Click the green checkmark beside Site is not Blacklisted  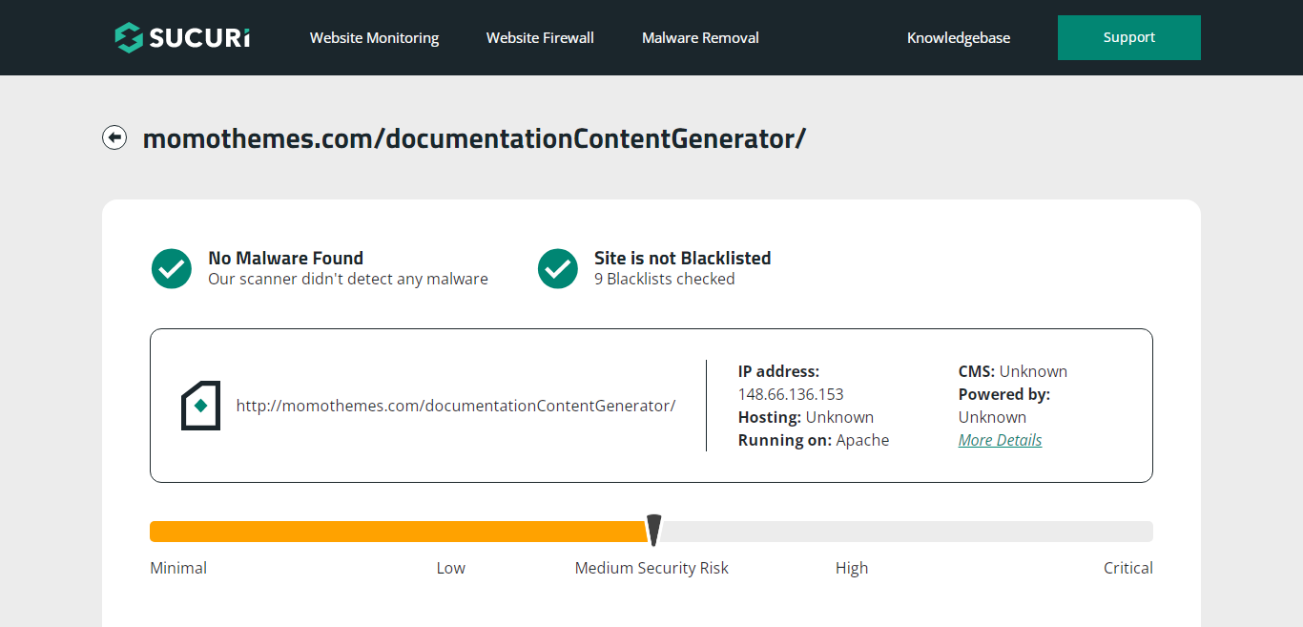coord(558,268)
